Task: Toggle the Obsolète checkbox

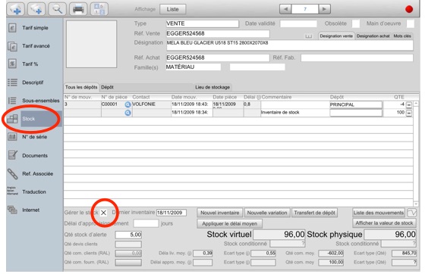Action: click(x=356, y=23)
